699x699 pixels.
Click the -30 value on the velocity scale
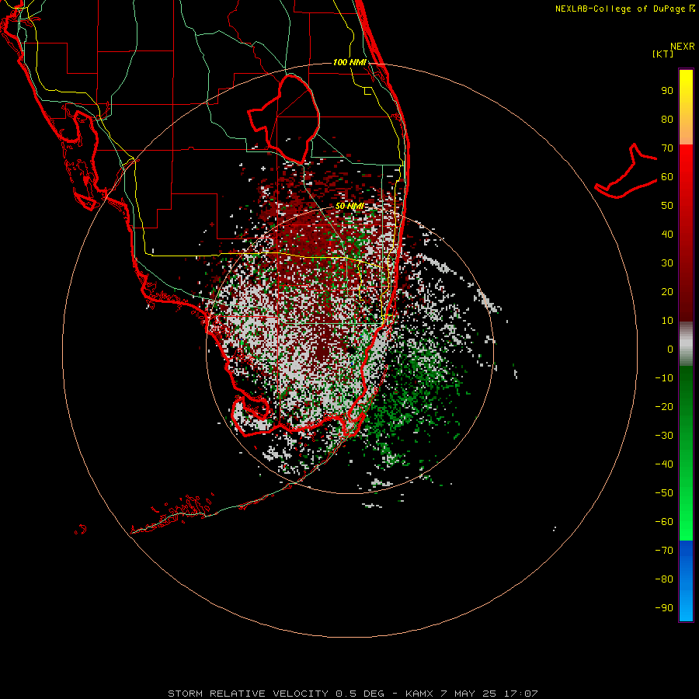tap(664, 436)
